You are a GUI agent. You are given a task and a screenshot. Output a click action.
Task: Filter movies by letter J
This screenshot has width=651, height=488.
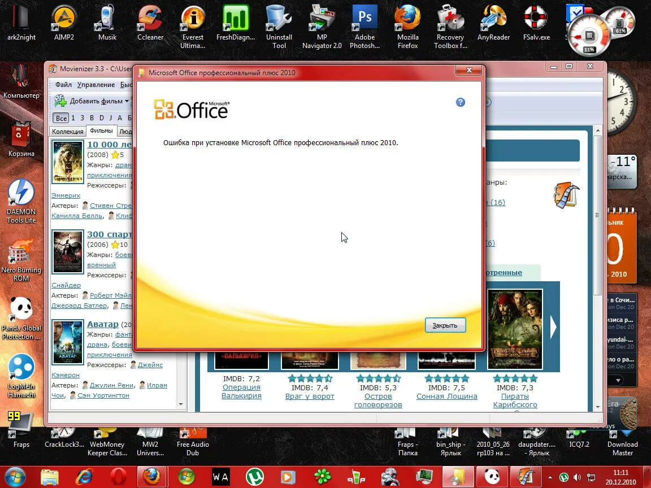click(x=110, y=118)
